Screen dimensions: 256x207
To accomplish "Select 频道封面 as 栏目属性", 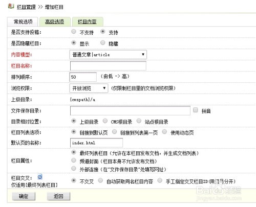I will click(x=74, y=160).
